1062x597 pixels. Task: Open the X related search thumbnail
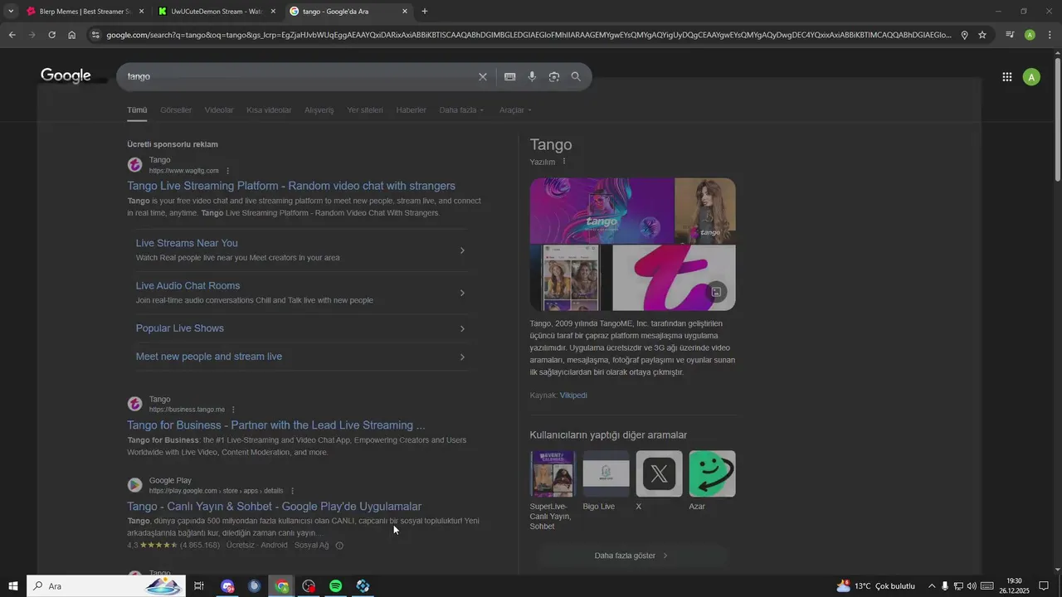coord(659,474)
